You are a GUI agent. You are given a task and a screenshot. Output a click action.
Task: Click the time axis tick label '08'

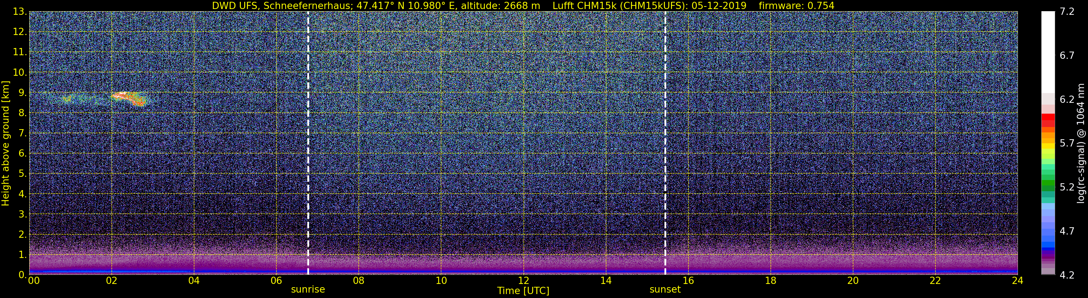coord(359,281)
